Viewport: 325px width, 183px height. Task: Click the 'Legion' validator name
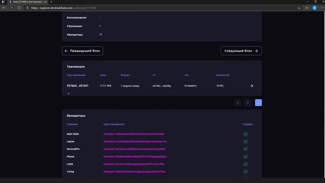pyautogui.click(x=71, y=141)
